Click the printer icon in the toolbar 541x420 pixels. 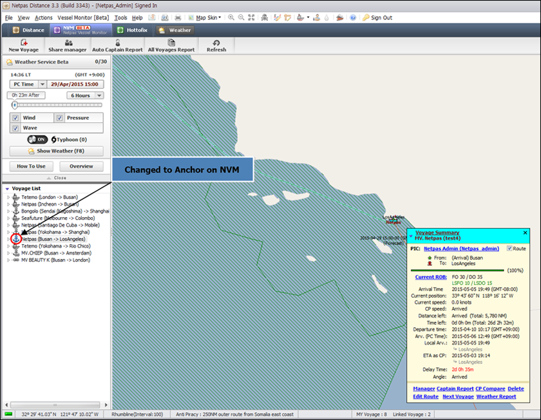tap(178, 17)
